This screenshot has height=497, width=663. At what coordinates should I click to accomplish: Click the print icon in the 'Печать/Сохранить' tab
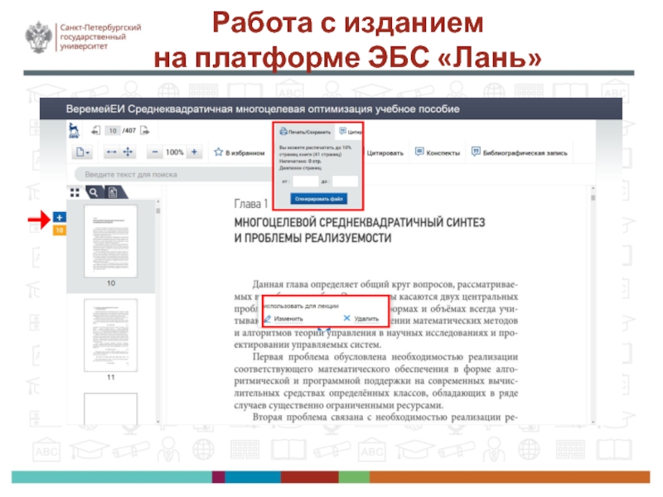click(x=283, y=132)
